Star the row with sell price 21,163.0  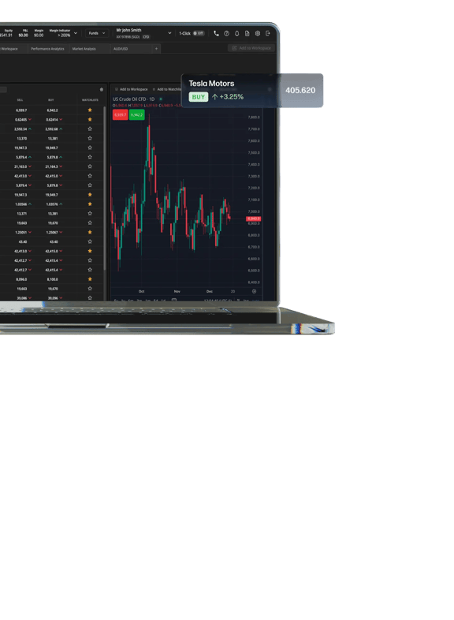point(90,166)
